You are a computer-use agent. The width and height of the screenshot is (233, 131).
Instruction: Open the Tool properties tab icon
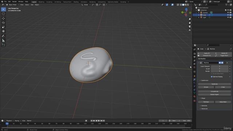[194, 49]
